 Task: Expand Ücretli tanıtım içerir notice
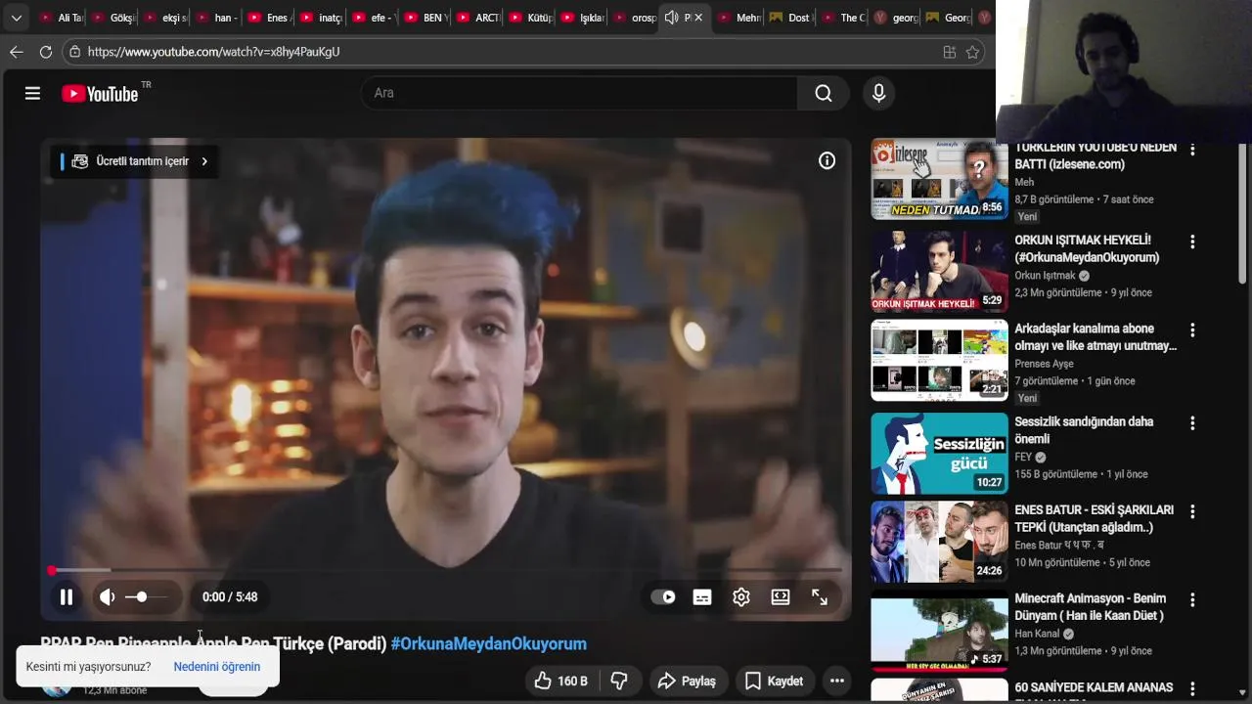point(135,161)
